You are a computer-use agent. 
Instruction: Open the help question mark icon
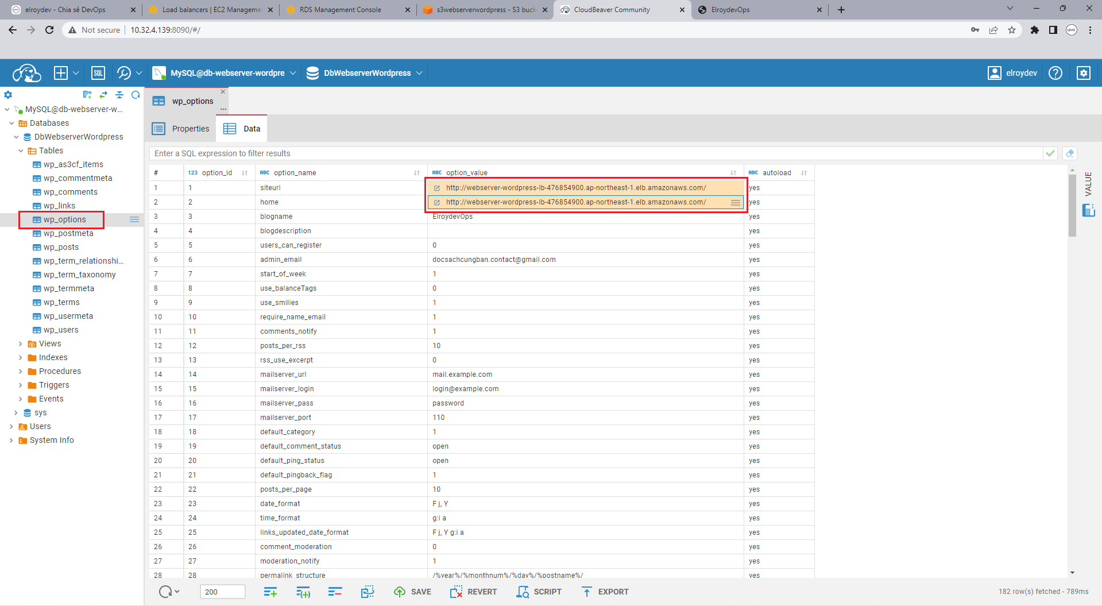(x=1055, y=73)
